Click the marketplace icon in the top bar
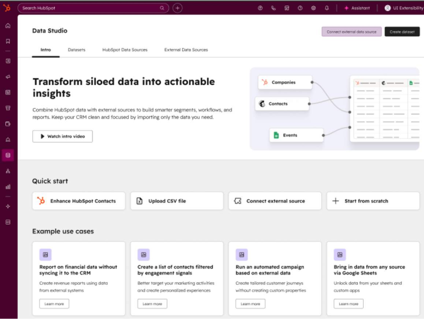The height and width of the screenshot is (319, 424). [287, 8]
